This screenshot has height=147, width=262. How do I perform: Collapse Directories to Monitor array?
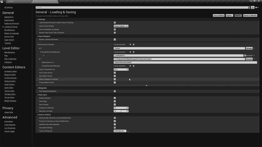point(38,45)
